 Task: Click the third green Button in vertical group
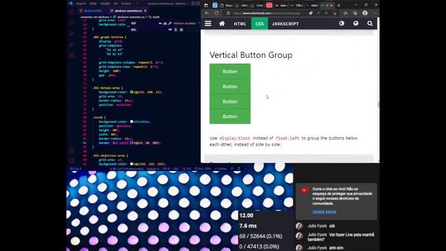click(x=230, y=102)
